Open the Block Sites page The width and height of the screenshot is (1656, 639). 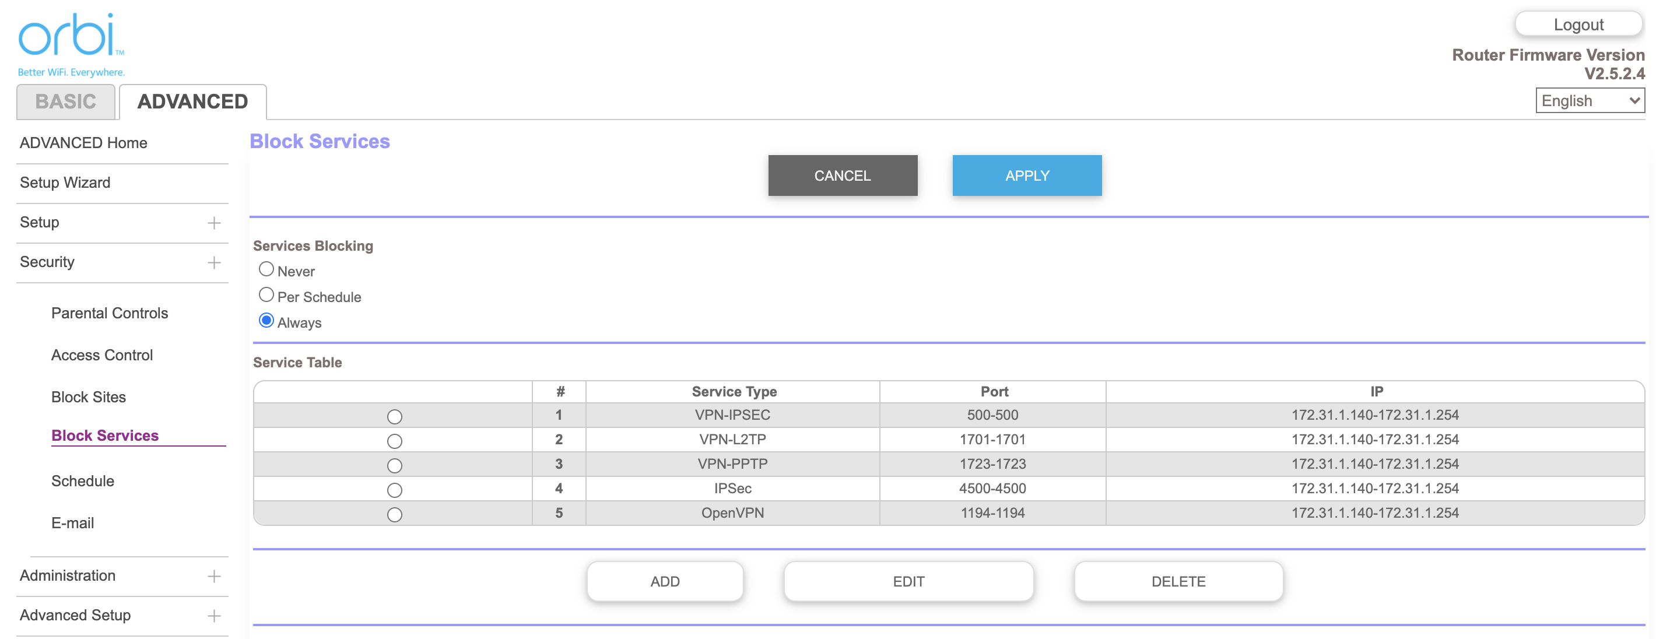(x=88, y=396)
